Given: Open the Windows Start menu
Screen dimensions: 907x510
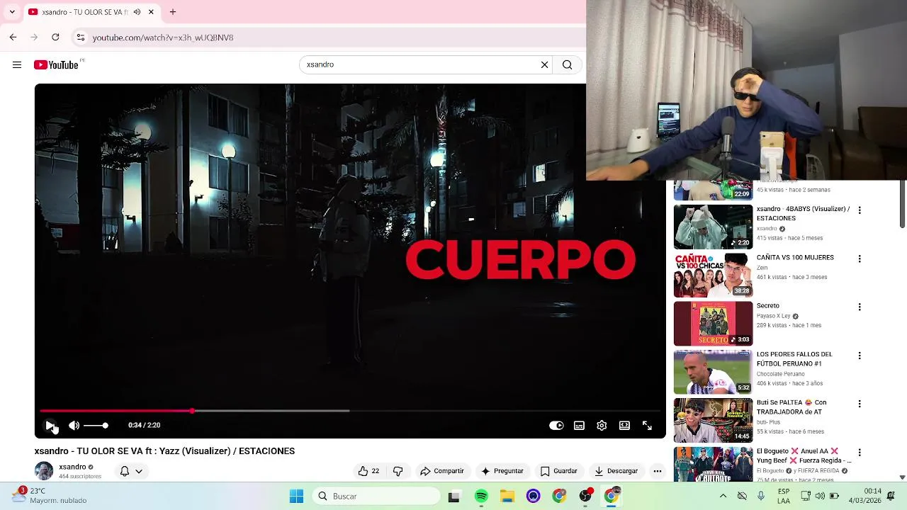Looking at the screenshot, I should 296,496.
